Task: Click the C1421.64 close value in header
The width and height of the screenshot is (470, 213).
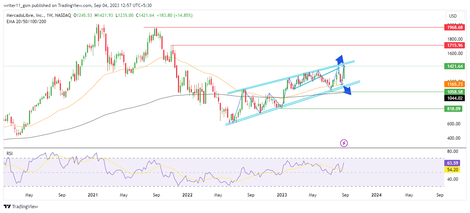Action: point(146,15)
